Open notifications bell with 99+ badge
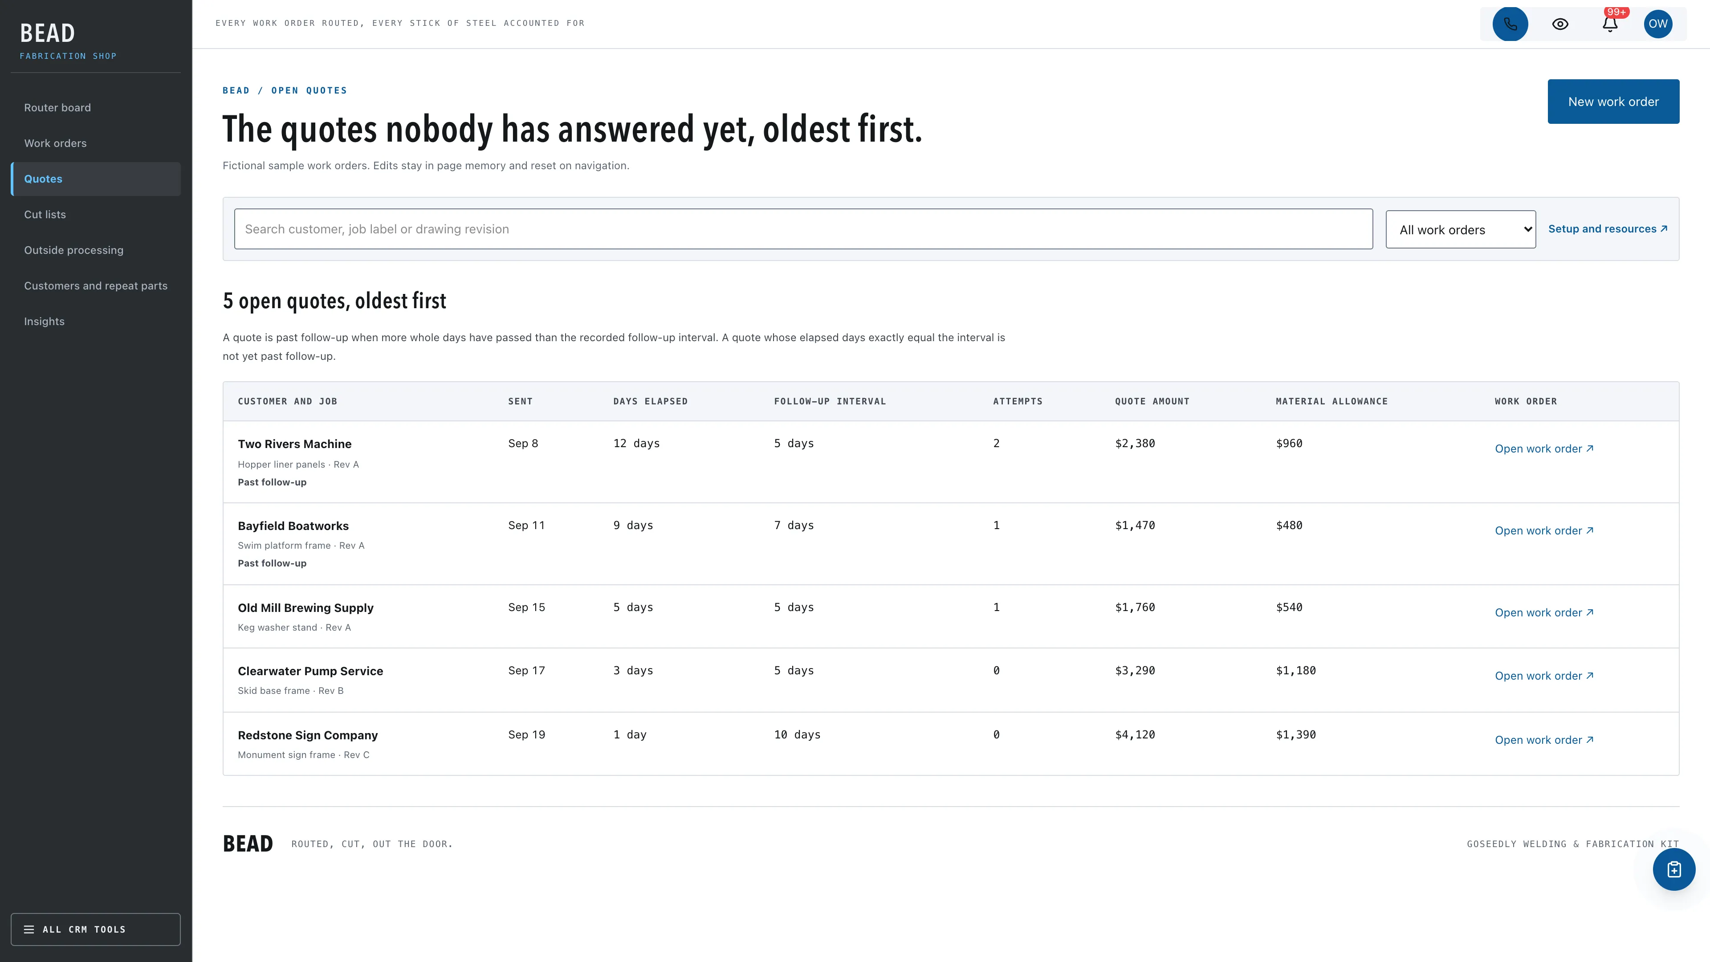This screenshot has height=962, width=1710. point(1610,24)
